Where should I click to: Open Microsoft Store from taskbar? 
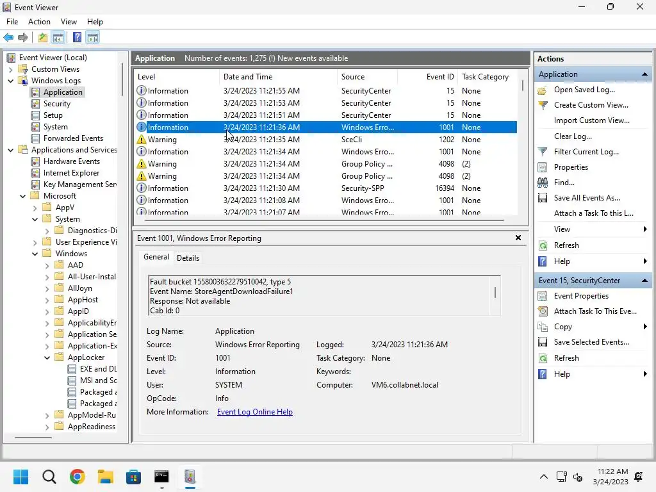133,477
